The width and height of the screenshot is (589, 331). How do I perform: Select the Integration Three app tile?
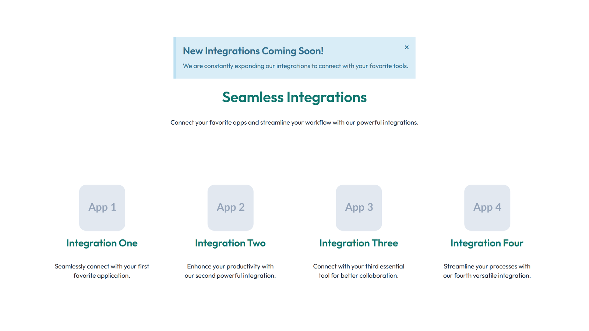point(359,208)
